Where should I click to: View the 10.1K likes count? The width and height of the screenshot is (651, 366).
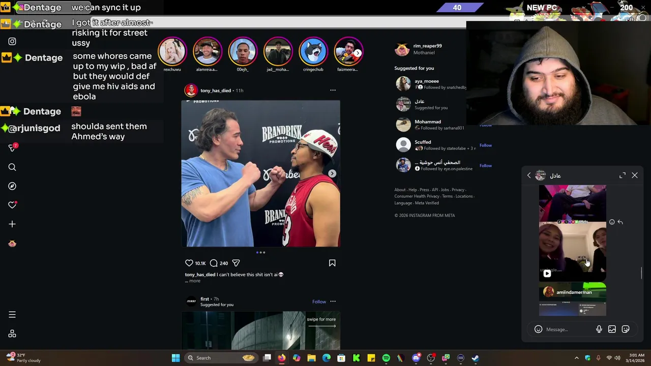click(x=200, y=263)
